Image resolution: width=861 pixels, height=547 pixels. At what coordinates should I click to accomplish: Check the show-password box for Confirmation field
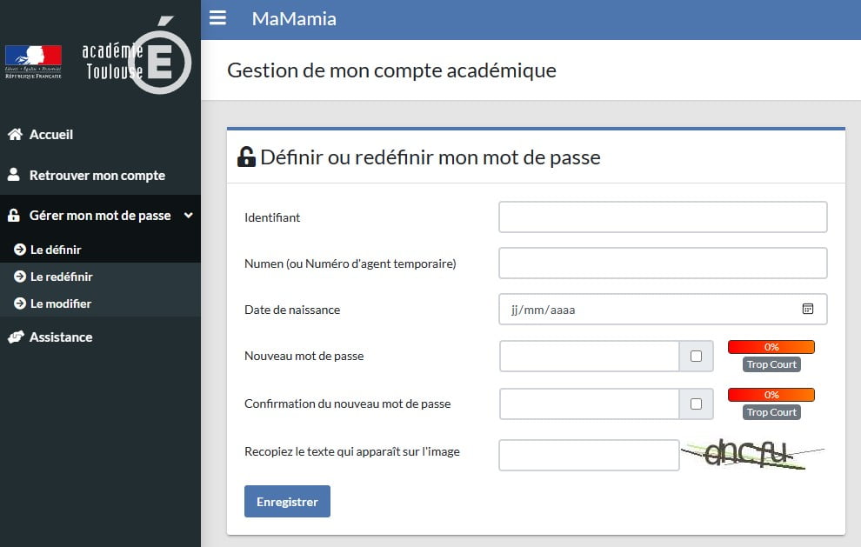pos(696,404)
